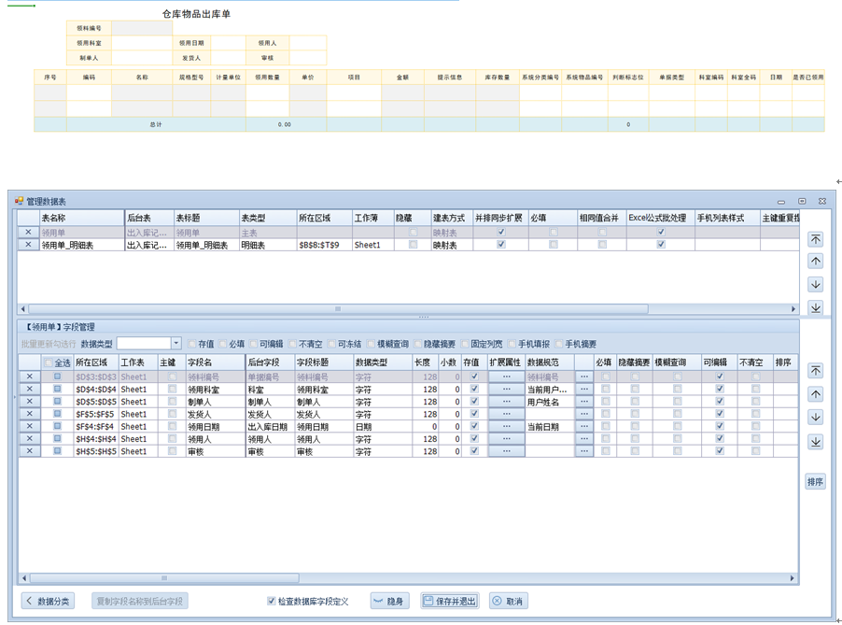Toggle 检查数据库字段定义 checkbox
842x625 pixels.
point(272,602)
